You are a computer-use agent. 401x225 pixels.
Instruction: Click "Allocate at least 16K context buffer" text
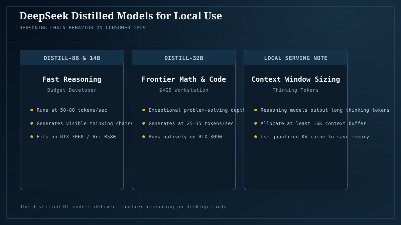(x=313, y=123)
